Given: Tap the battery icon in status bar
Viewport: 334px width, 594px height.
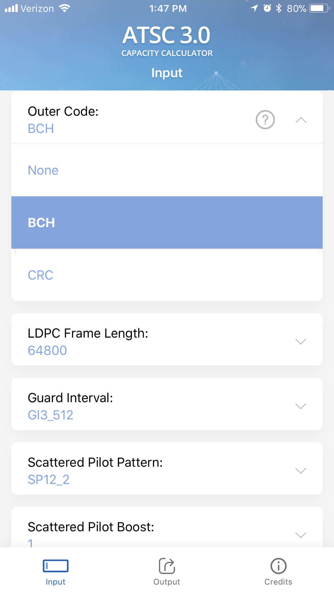Looking at the screenshot, I should (319, 8).
